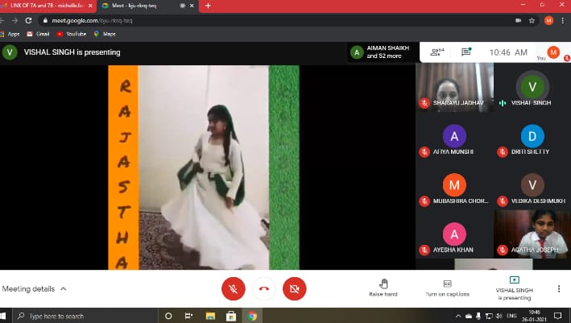Open ENG language indicator

point(511,316)
